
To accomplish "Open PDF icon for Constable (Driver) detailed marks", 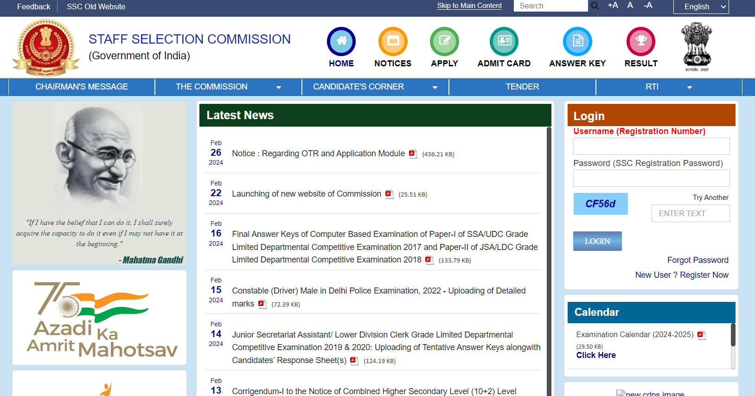I will (x=262, y=304).
